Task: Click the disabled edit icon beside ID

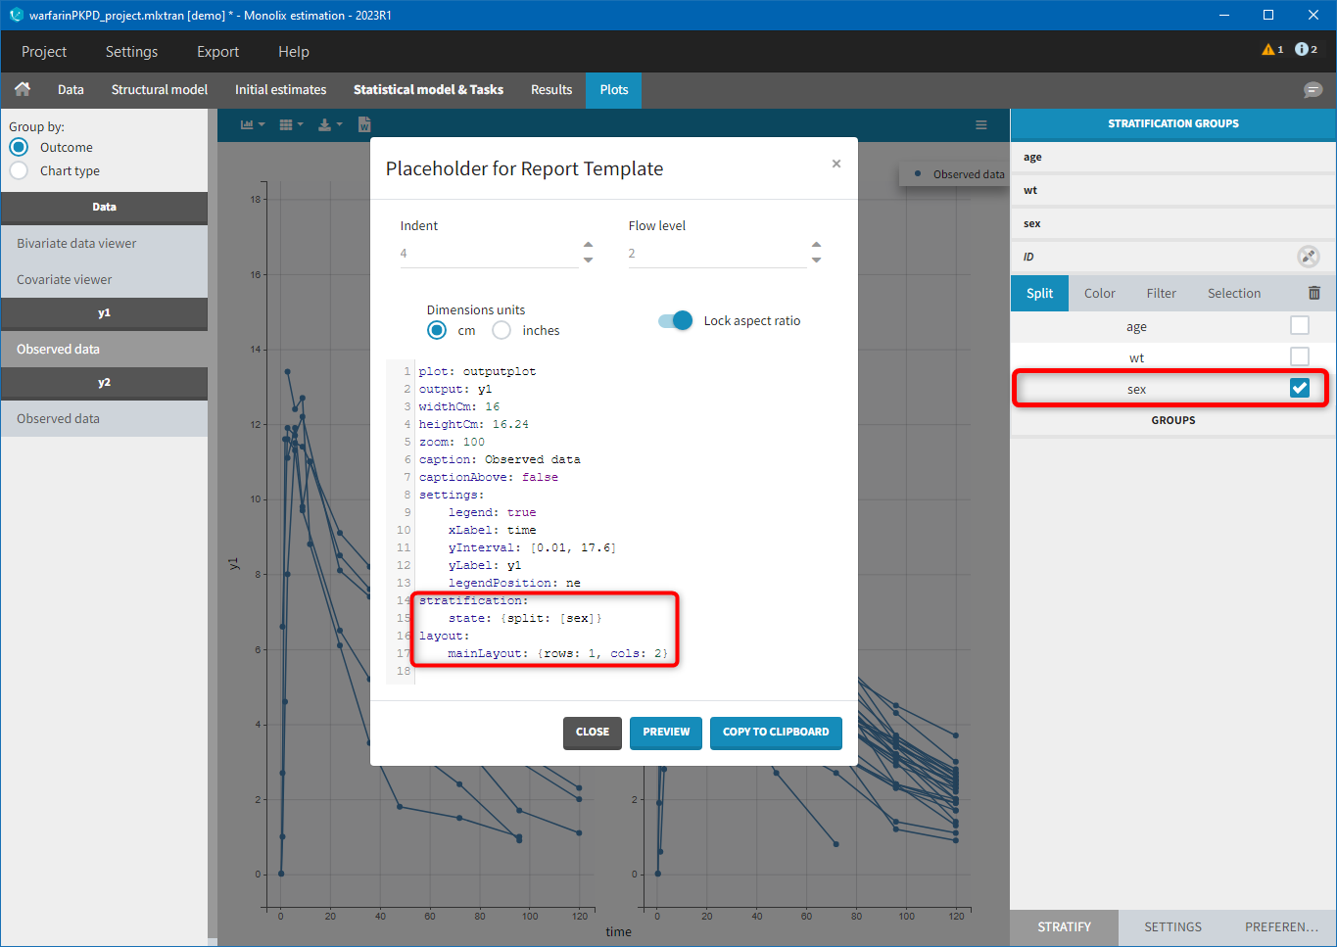Action: click(x=1308, y=257)
